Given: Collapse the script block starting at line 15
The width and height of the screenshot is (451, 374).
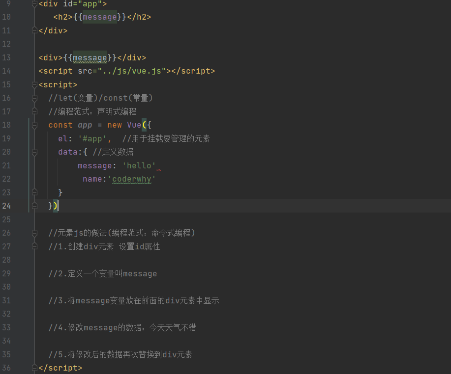Looking at the screenshot, I should pyautogui.click(x=33, y=84).
